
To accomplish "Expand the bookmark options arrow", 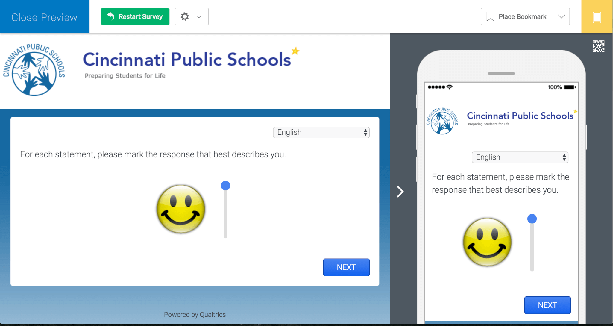I will [x=561, y=16].
